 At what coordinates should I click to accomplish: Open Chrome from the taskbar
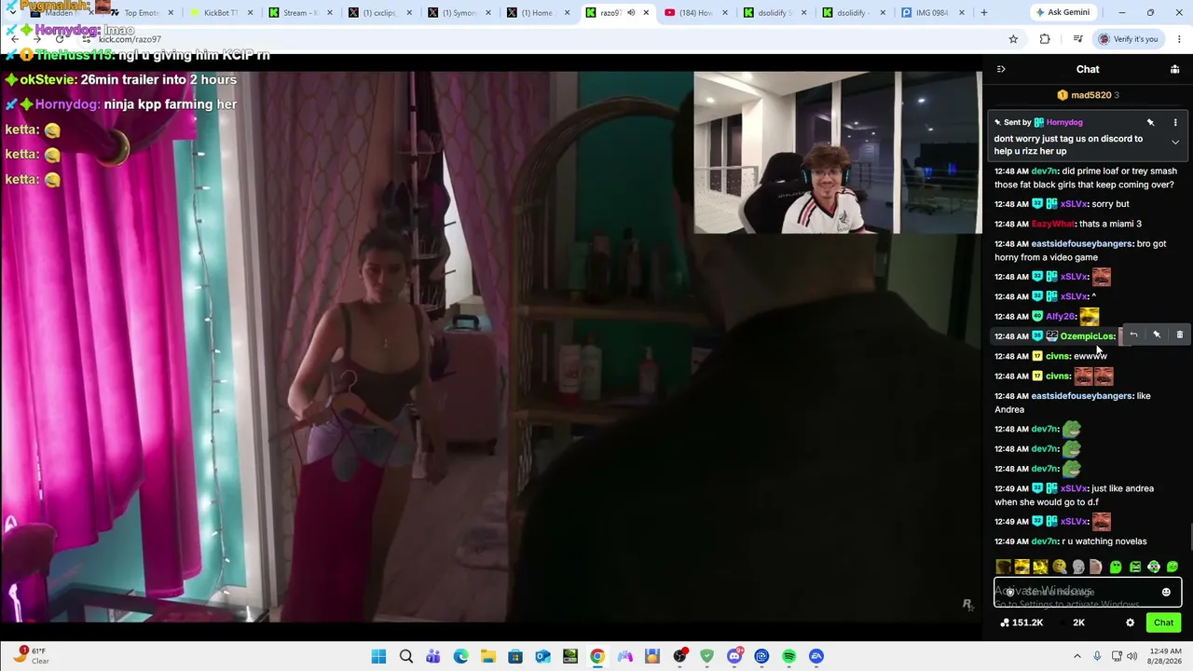tap(597, 656)
